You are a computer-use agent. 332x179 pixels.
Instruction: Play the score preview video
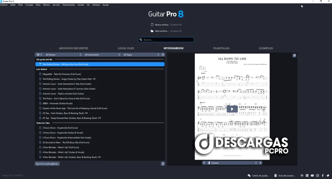[x=232, y=109]
